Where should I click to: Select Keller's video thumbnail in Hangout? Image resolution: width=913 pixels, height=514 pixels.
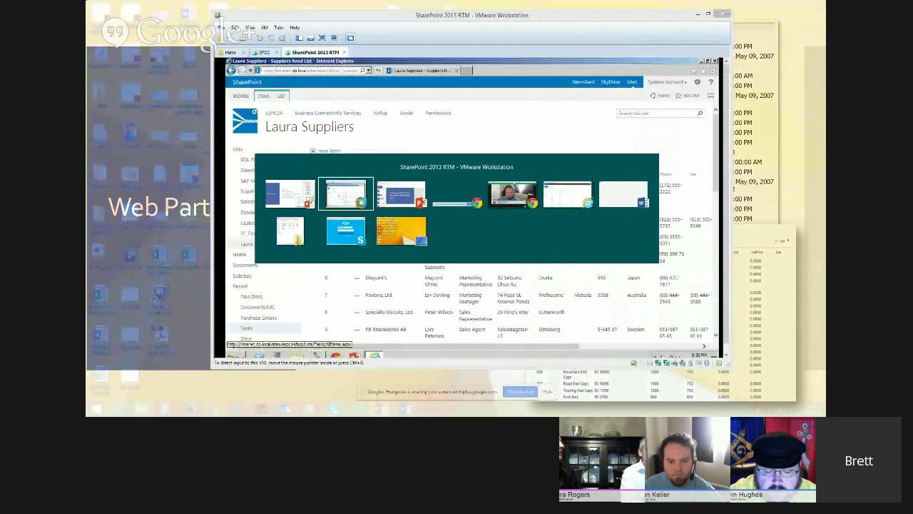(x=688, y=460)
